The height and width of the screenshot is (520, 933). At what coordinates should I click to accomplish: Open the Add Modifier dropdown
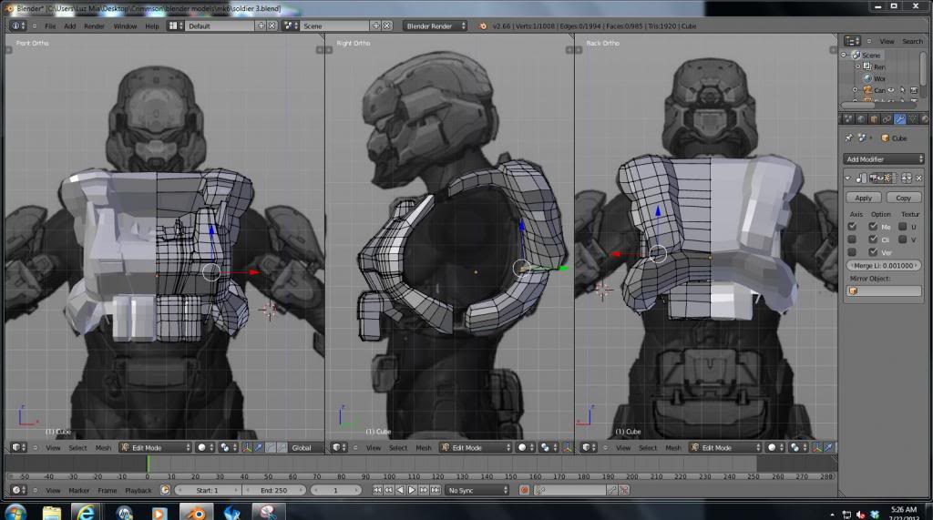point(883,158)
